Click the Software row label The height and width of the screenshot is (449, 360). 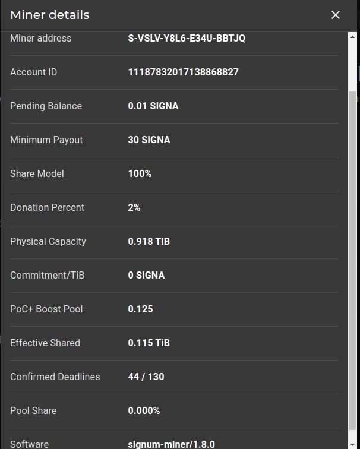[x=30, y=444]
